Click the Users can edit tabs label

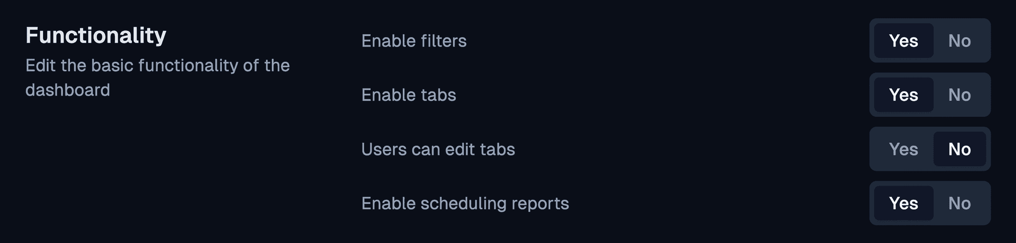(x=438, y=149)
